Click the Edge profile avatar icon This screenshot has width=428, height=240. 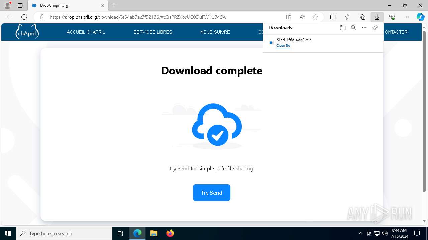click(7, 5)
